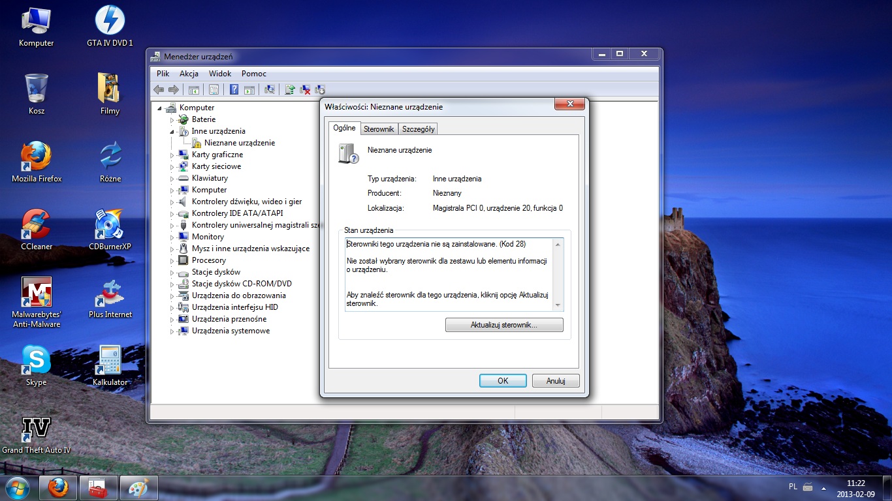Click the uninstall device icon with red X
This screenshot has width=892, height=501.
click(305, 89)
